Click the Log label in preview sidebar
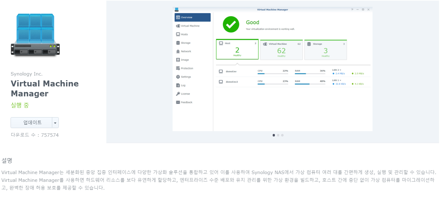The height and width of the screenshot is (198, 440). pyautogui.click(x=183, y=85)
